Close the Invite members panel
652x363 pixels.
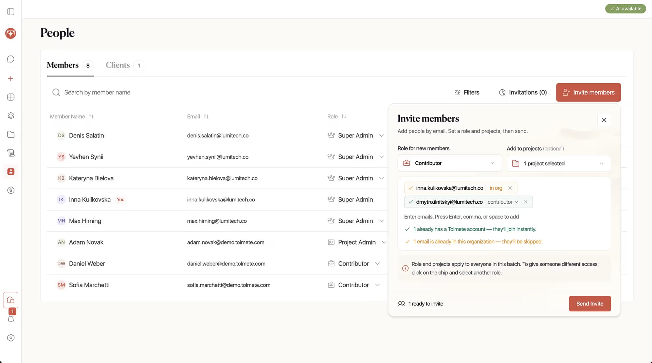(604, 120)
